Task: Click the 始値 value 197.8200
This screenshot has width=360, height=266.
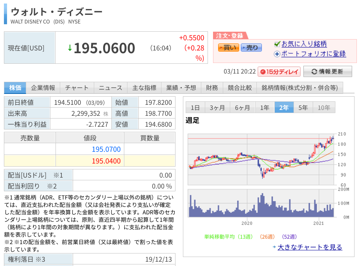Action: 158,102
